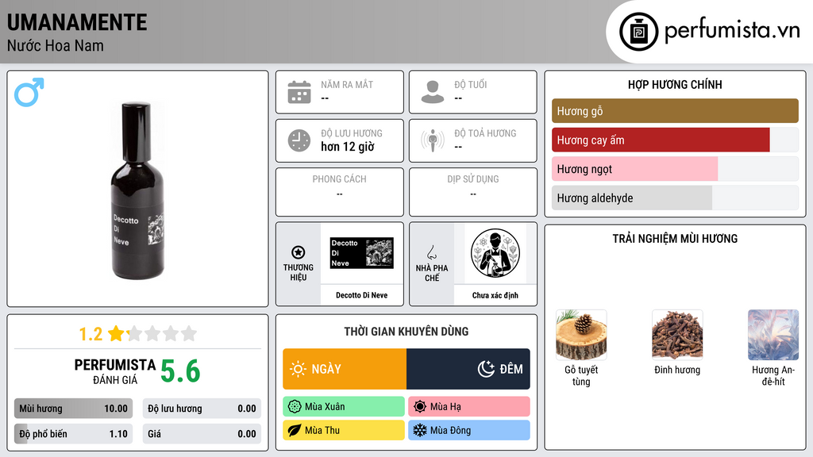
Task: Click the sun icon on Mùa Hạ
Action: [x=420, y=407]
